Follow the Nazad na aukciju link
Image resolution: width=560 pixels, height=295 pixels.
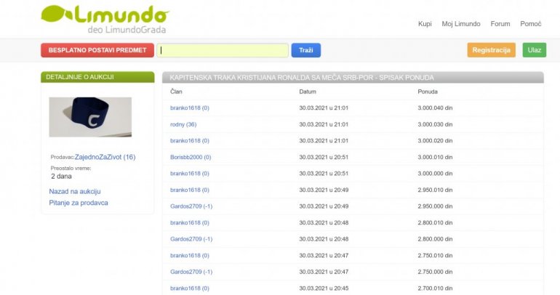[x=73, y=191]
